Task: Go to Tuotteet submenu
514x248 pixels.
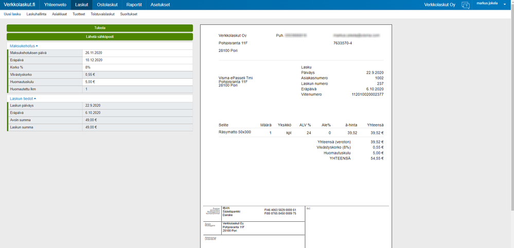Action: click(x=79, y=14)
